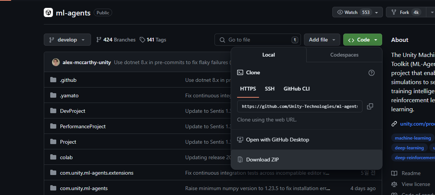Expand the dropdown arrow next to Fork

[432, 12]
